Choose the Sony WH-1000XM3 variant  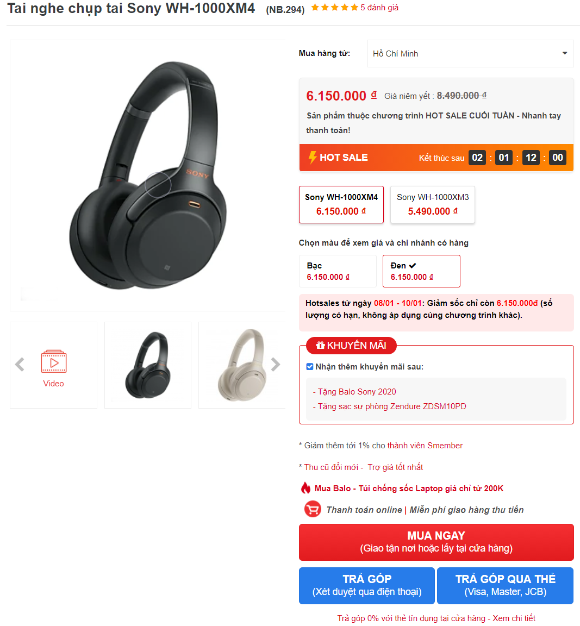click(x=433, y=204)
